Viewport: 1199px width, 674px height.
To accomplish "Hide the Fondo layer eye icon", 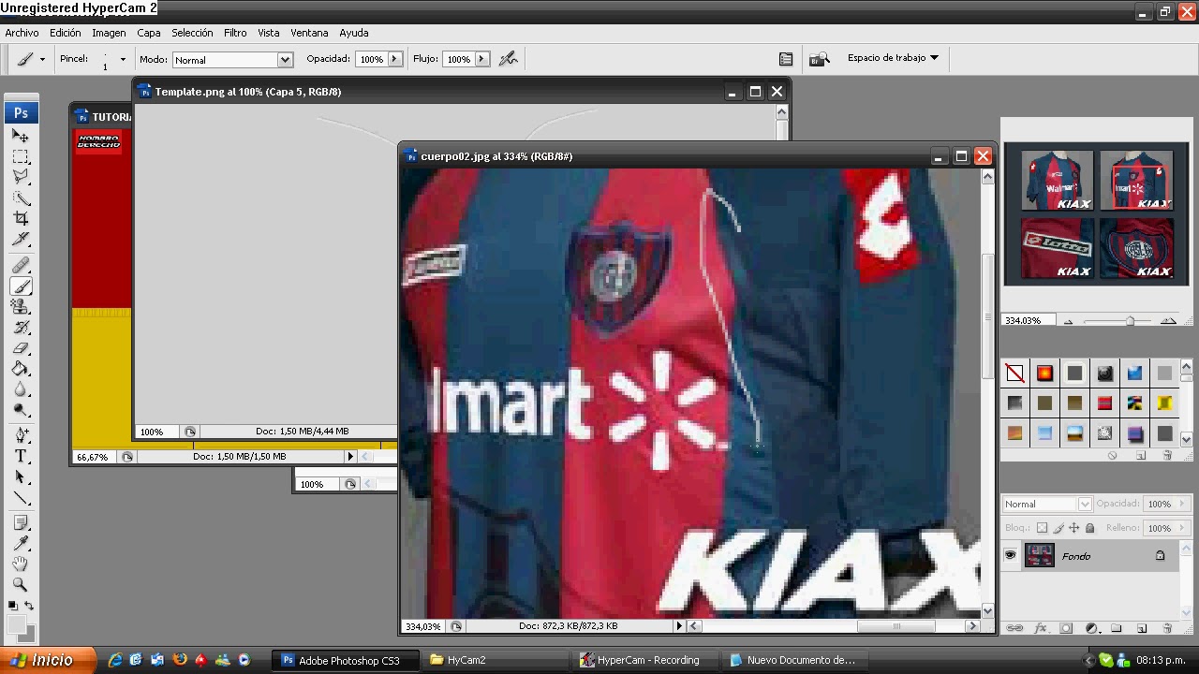I will 1010,555.
